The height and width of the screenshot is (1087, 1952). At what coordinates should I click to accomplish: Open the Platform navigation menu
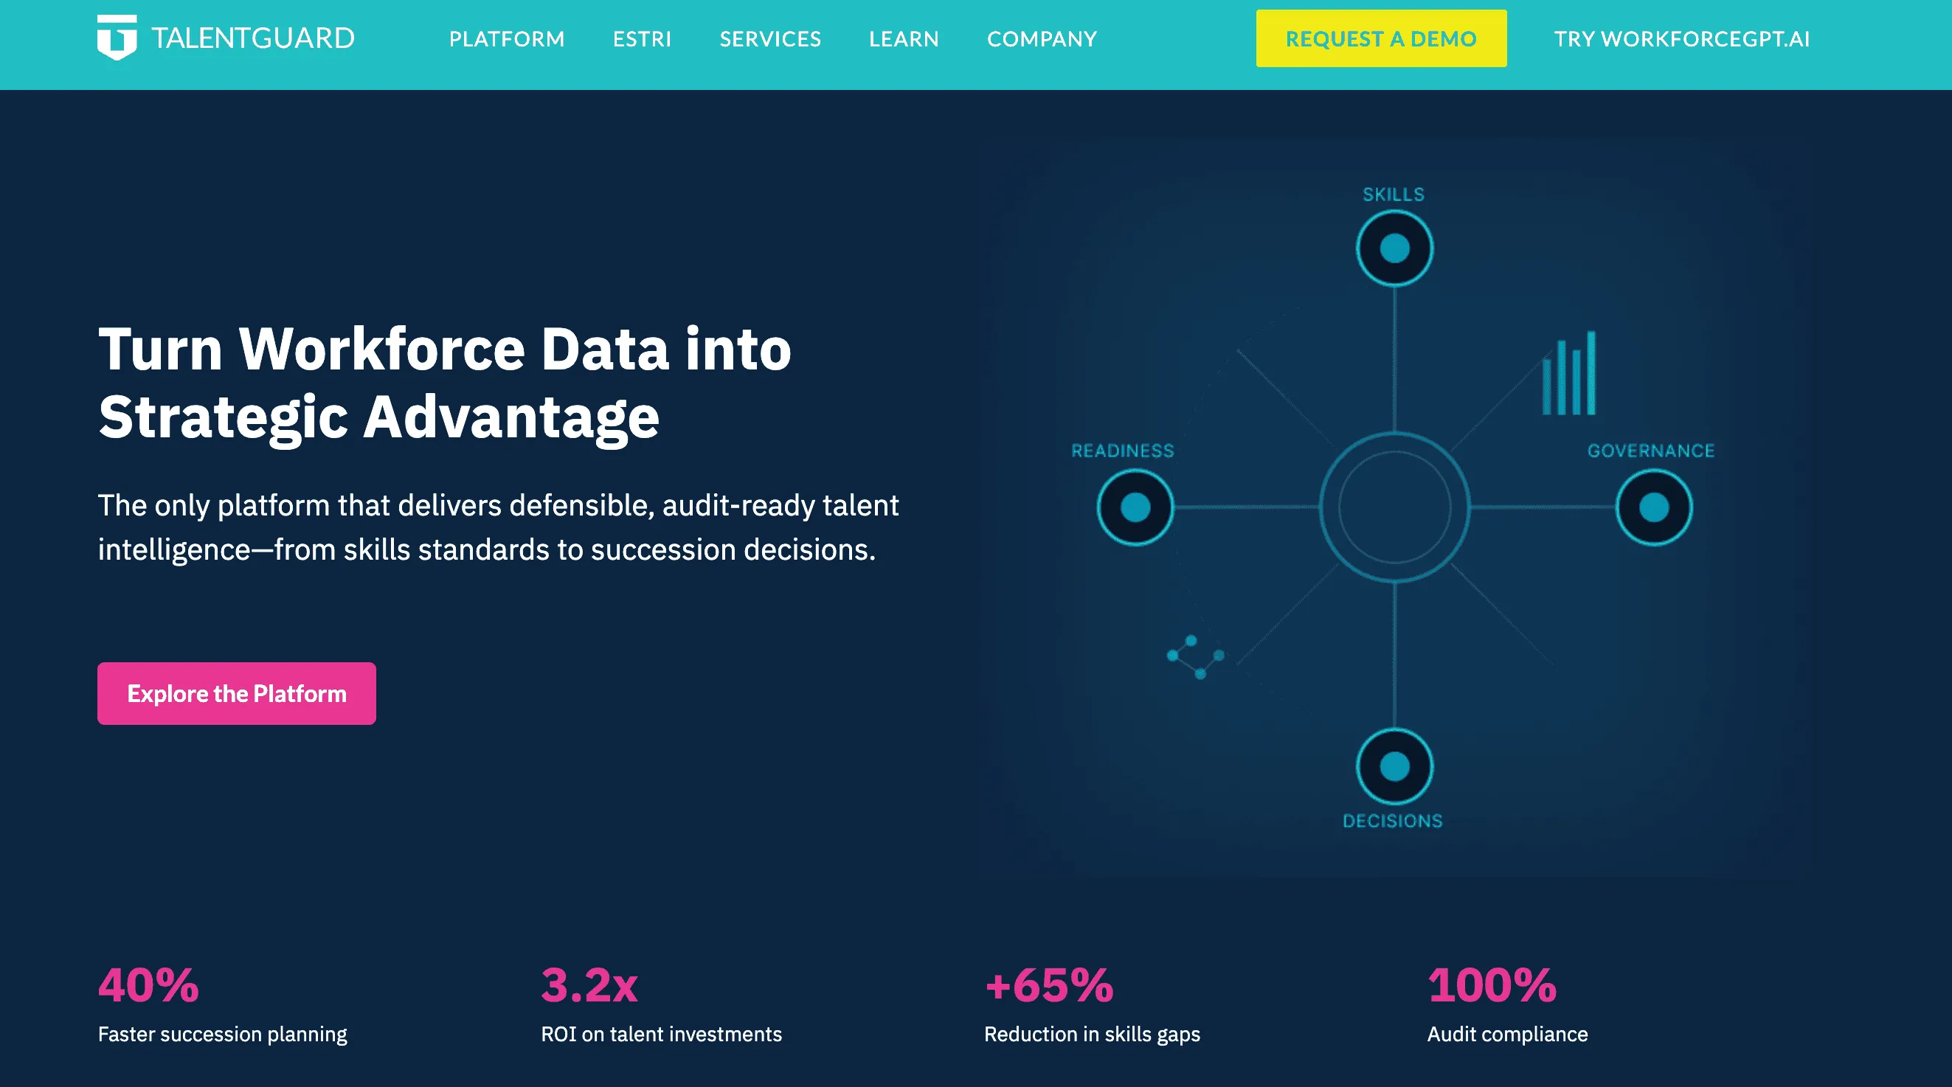tap(507, 38)
